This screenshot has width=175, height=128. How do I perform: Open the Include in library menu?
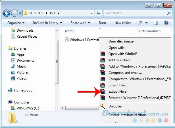[x=47, y=23]
